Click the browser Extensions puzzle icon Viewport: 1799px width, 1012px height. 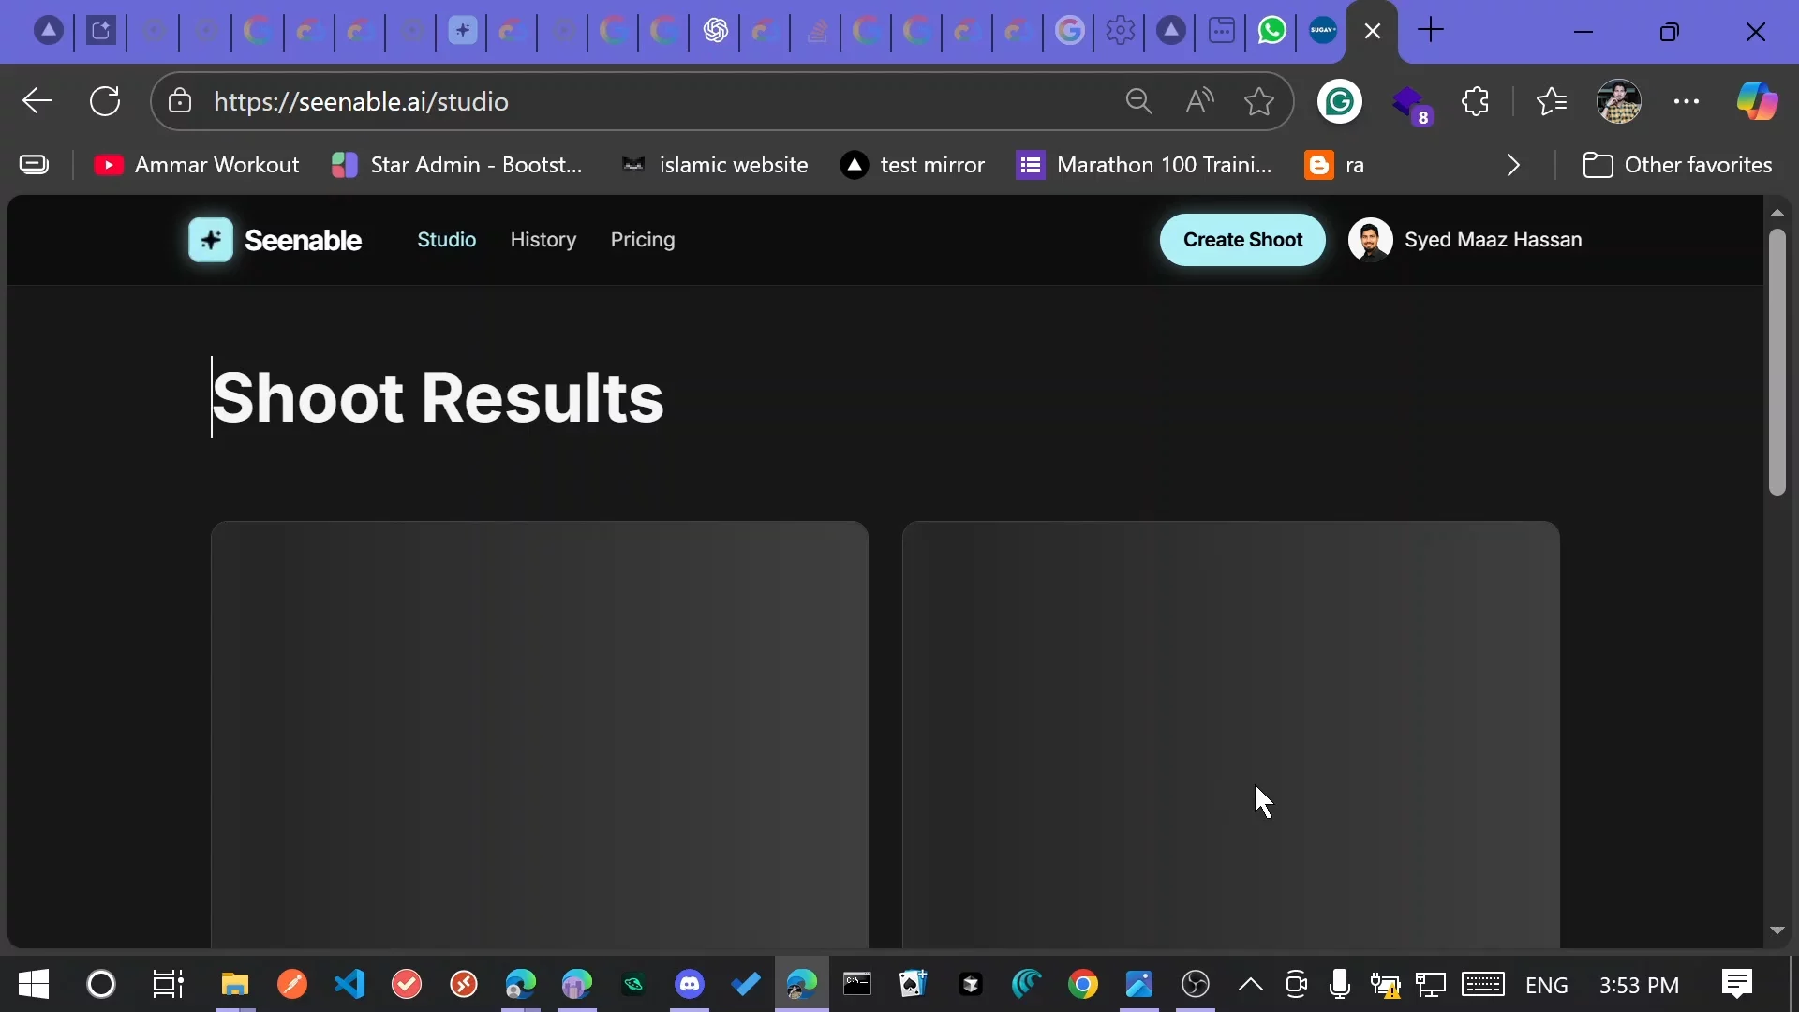pos(1476,101)
